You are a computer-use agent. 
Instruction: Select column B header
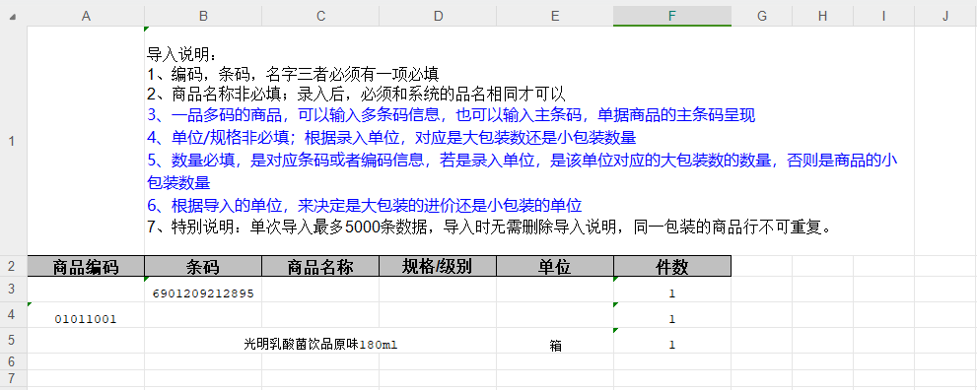[203, 16]
